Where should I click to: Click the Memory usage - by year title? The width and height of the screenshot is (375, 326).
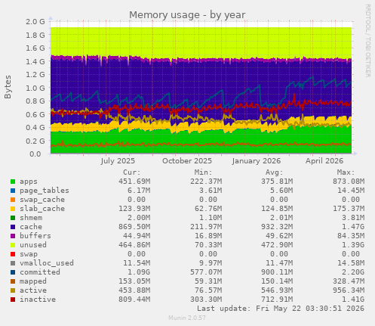(x=187, y=15)
